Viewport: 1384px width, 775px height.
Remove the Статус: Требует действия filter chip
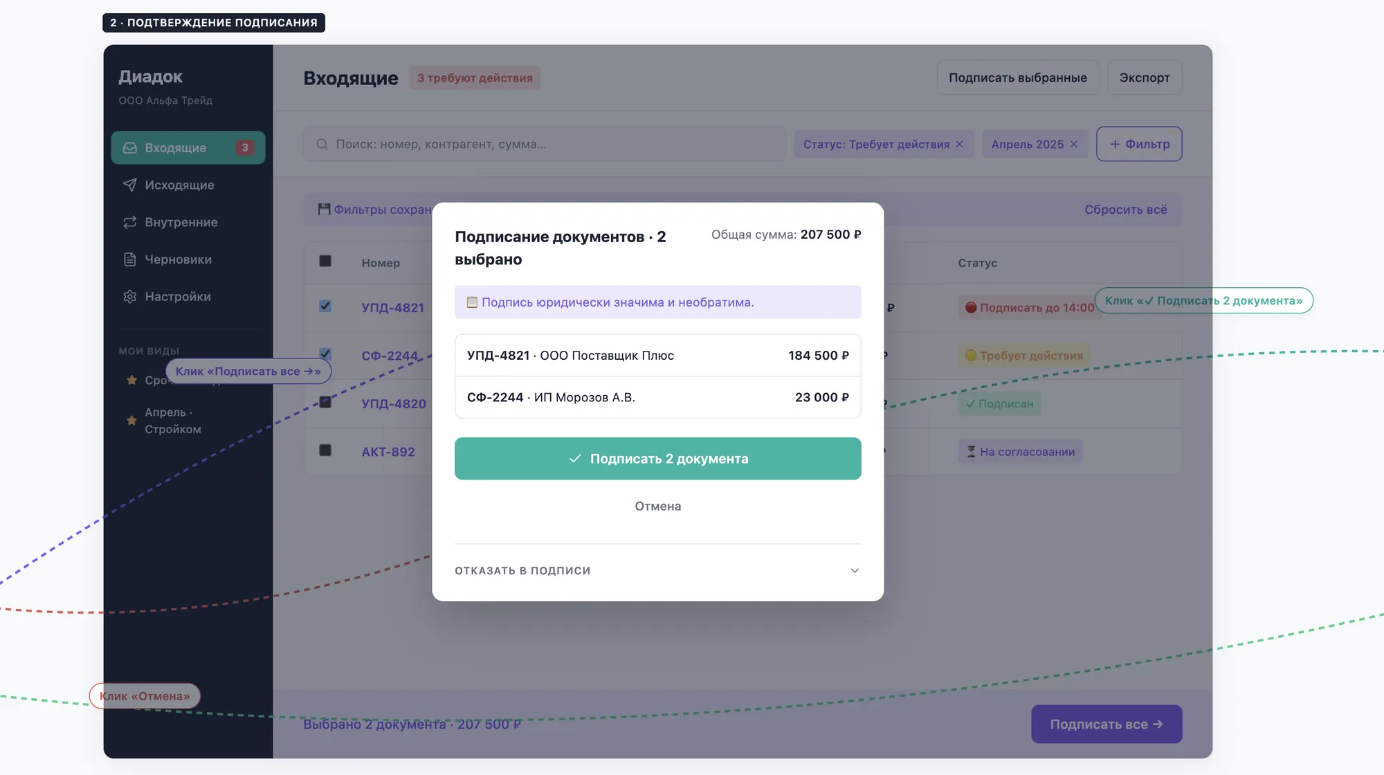coord(959,144)
